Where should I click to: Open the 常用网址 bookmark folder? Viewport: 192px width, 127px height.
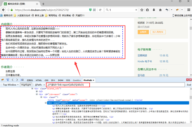pyautogui.click(x=51, y=16)
